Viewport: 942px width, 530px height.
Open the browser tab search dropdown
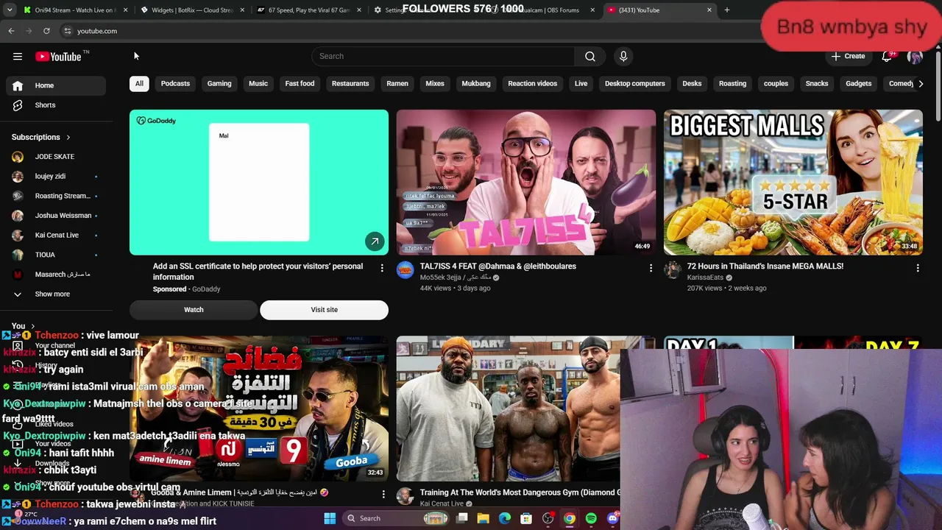click(10, 10)
